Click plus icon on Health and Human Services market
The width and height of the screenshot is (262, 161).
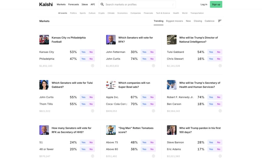220,111
